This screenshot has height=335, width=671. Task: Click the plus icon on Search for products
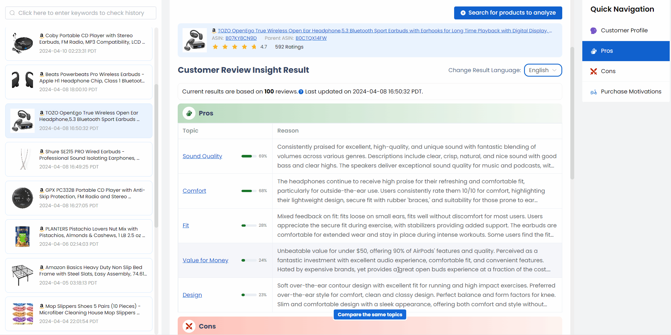[x=463, y=13]
